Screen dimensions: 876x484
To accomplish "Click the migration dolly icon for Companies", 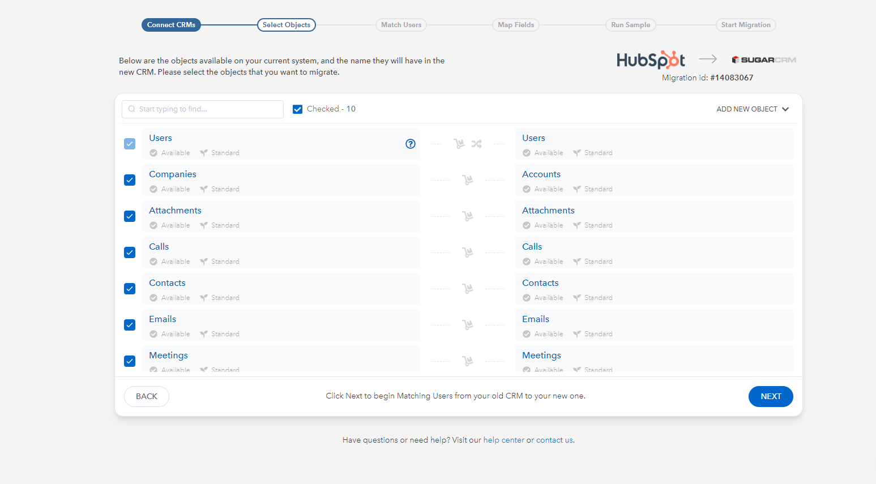I will point(467,179).
